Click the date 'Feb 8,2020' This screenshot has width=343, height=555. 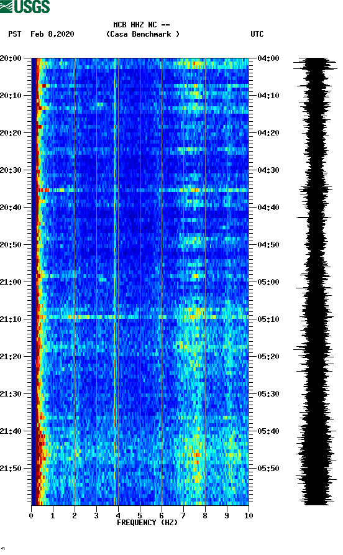[x=52, y=34]
